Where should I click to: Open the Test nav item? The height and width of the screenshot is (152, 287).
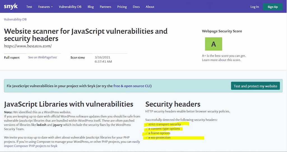coord(29,7)
